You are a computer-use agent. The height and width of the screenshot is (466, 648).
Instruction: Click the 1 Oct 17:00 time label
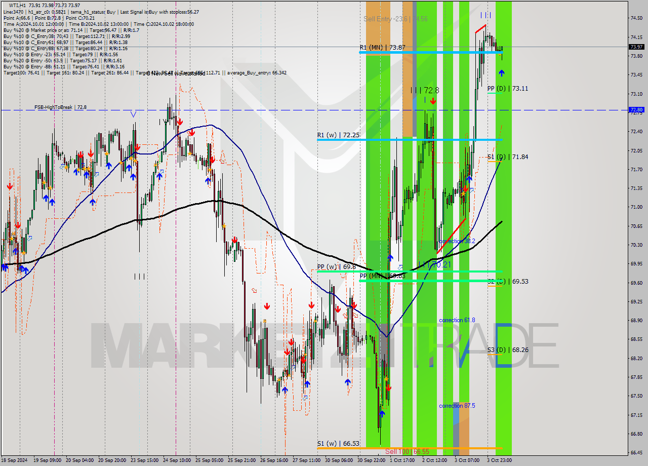click(402, 460)
